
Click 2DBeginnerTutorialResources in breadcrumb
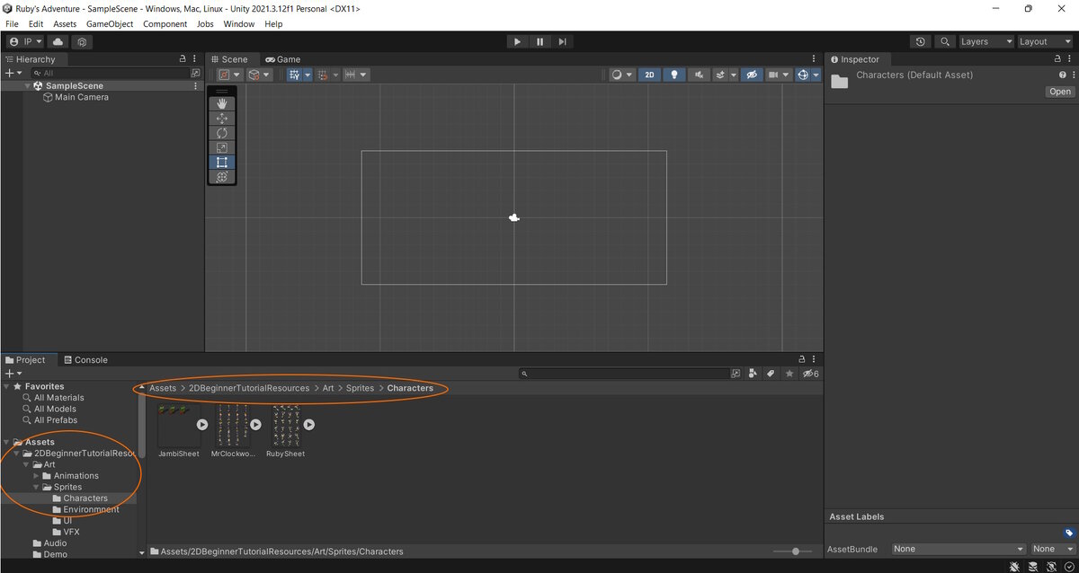pos(249,388)
